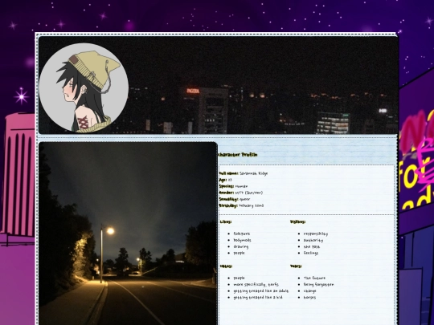Select folkpunk in the Likes list
This screenshot has width=434, height=325.
click(242, 234)
